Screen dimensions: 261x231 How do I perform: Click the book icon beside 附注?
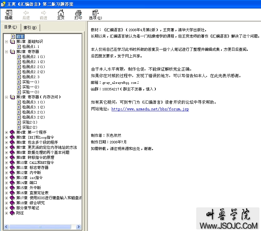(12, 213)
